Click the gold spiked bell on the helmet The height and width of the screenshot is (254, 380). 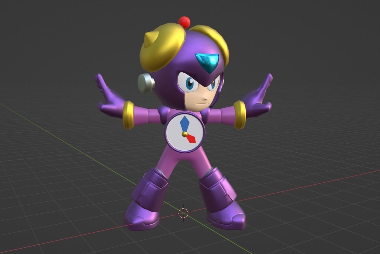coord(162,47)
